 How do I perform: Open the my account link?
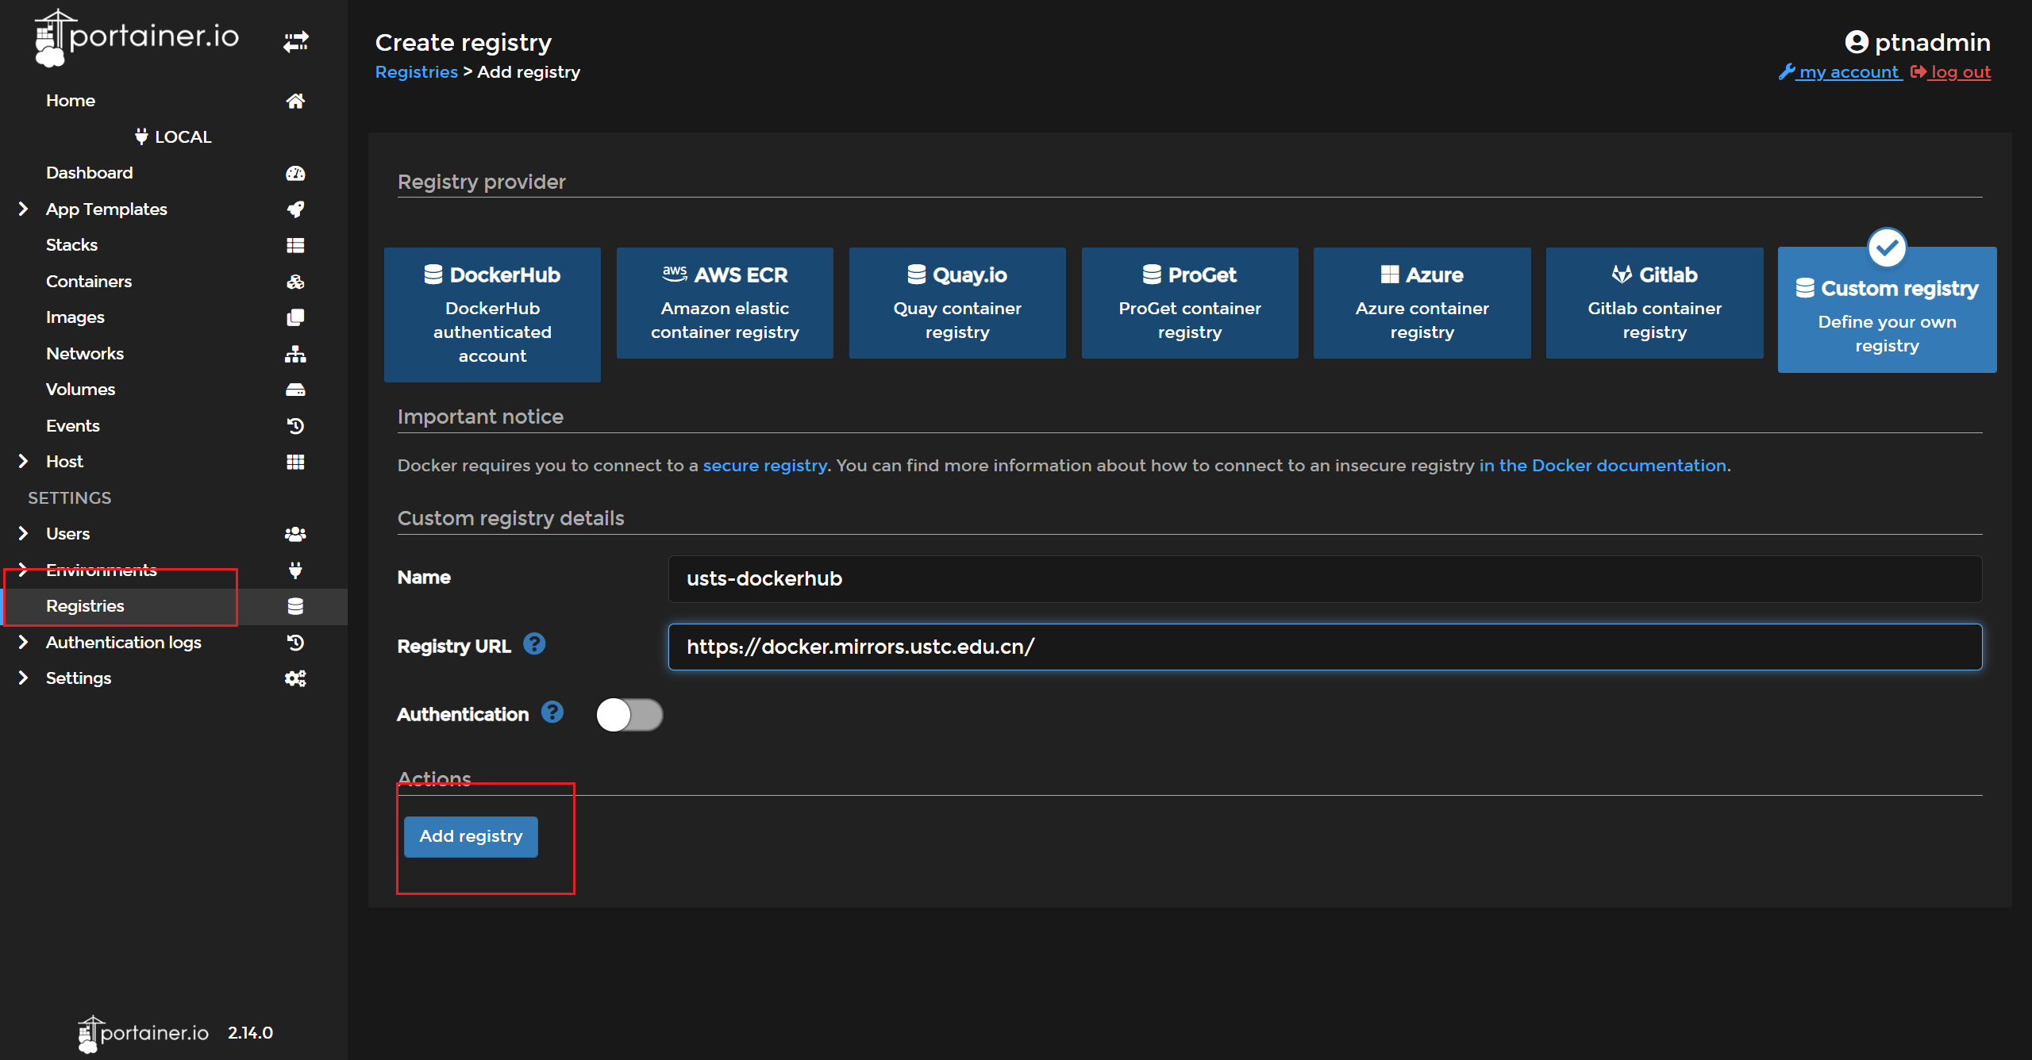click(x=1841, y=72)
